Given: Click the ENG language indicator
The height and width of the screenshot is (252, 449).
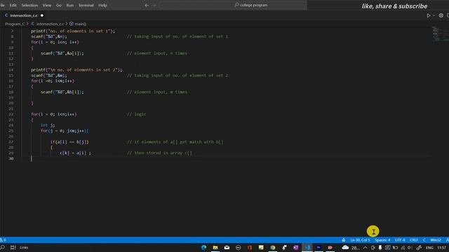Looking at the screenshot, I should (x=429, y=247).
